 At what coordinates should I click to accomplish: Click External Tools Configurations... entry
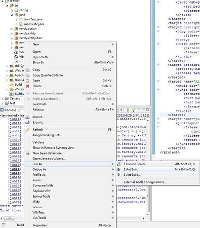coord(157,182)
